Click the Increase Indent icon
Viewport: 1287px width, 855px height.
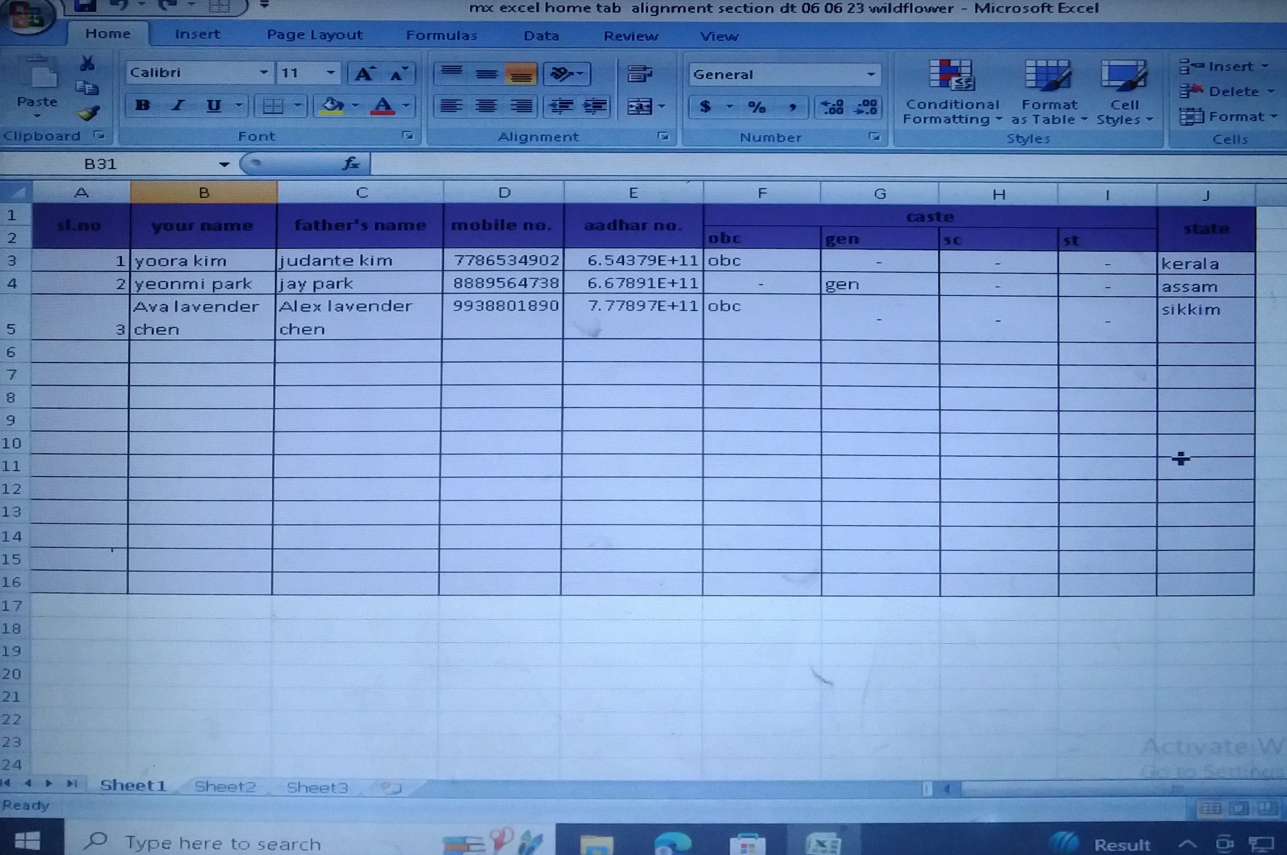click(x=596, y=106)
